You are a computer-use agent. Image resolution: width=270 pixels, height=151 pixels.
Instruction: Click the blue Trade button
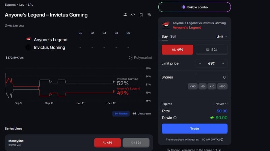[195, 129]
